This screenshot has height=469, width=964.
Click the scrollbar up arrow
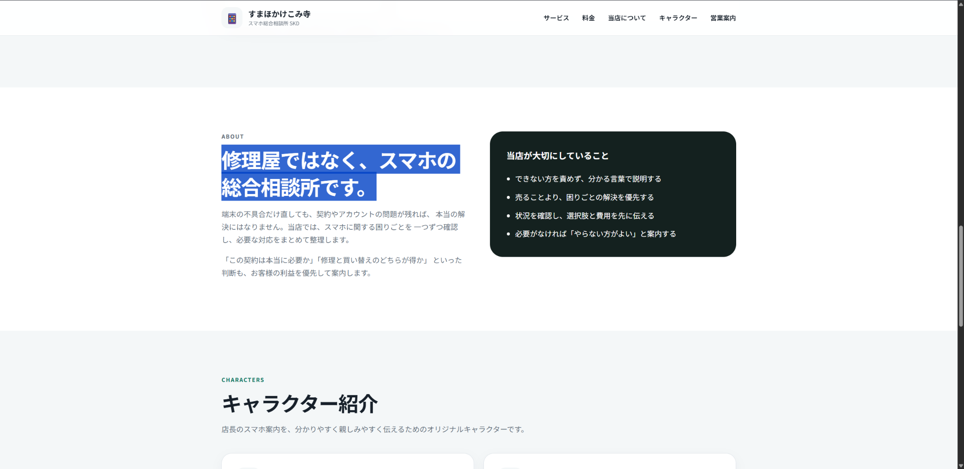tap(961, 3)
